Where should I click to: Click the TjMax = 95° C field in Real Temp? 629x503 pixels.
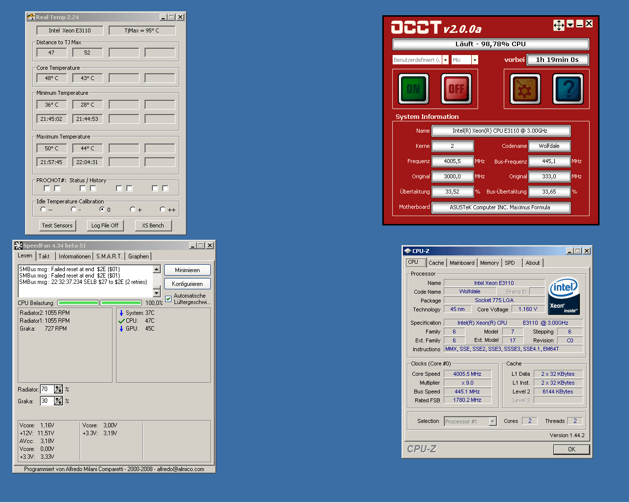142,30
